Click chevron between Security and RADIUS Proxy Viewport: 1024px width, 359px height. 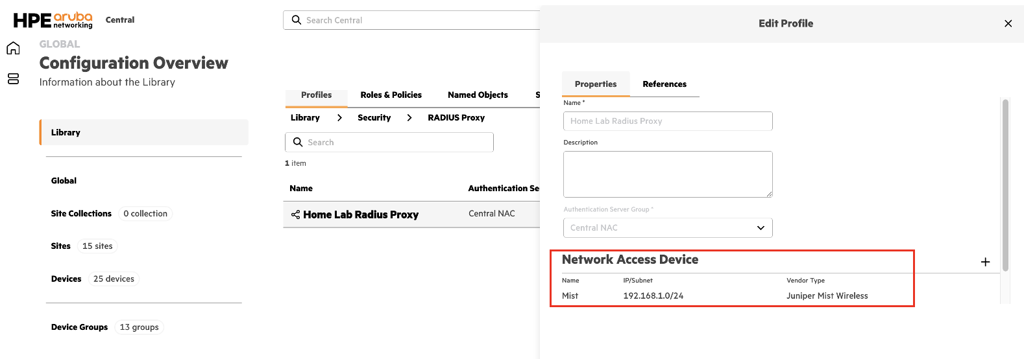tap(409, 117)
